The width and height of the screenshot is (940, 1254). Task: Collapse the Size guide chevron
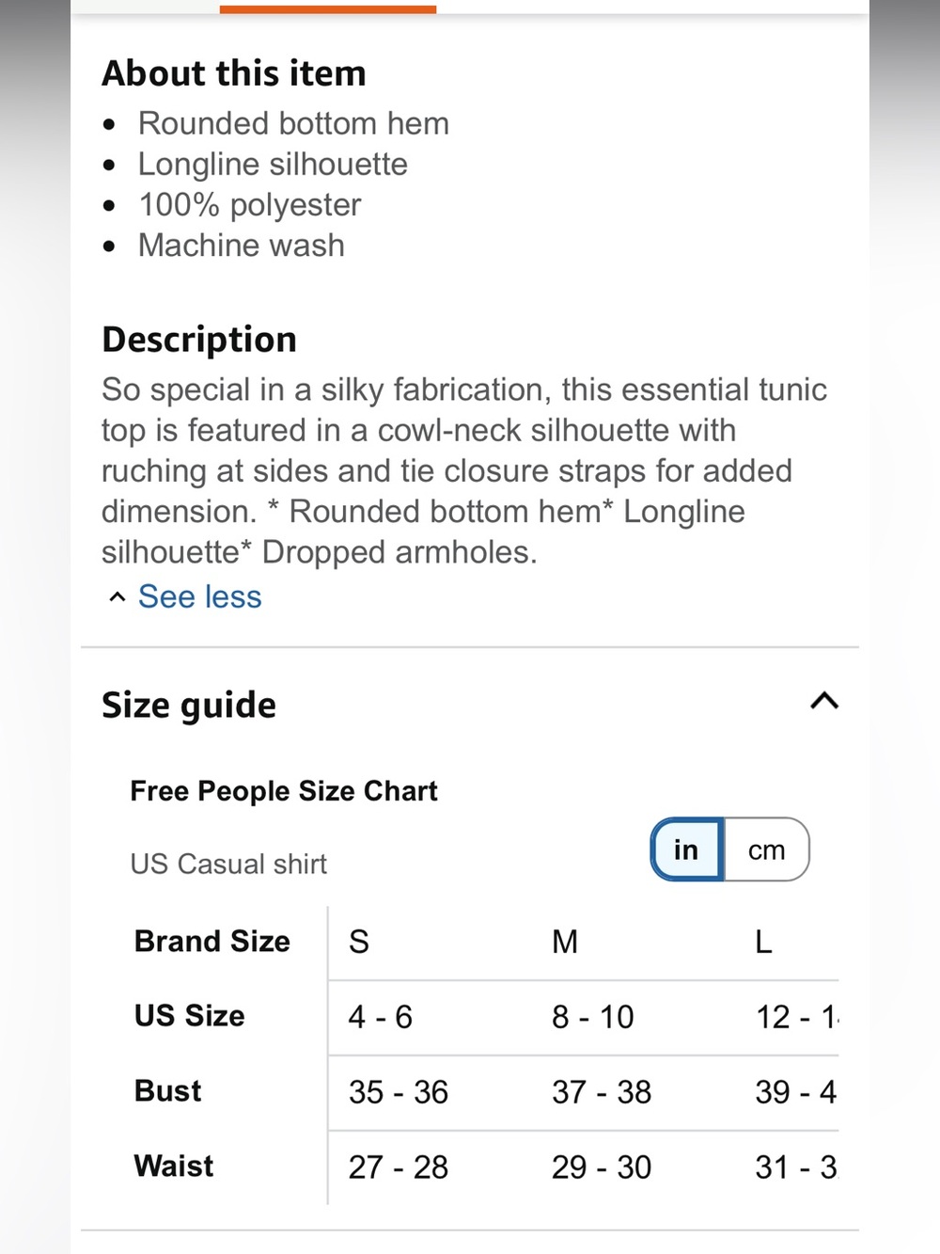(824, 701)
